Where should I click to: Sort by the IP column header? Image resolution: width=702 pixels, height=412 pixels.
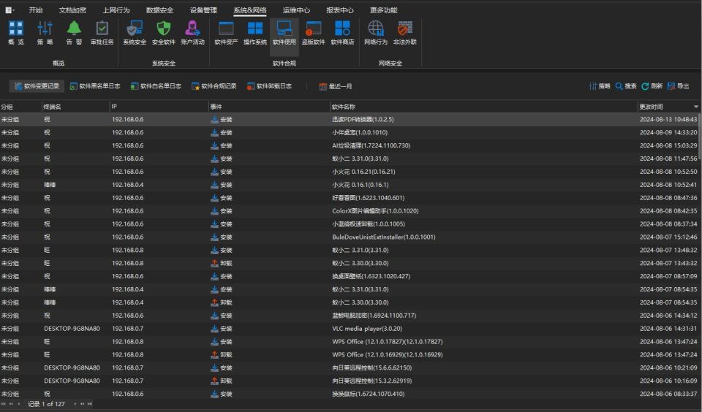[159, 107]
